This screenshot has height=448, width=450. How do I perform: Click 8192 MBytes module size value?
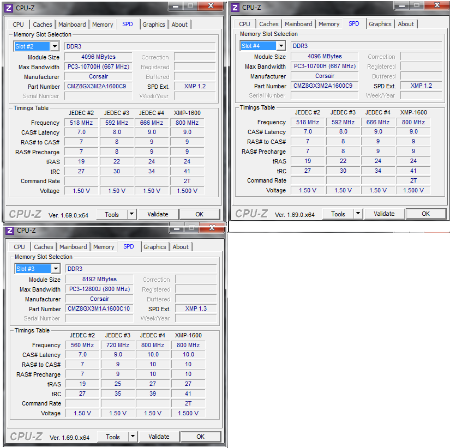pyautogui.click(x=99, y=279)
